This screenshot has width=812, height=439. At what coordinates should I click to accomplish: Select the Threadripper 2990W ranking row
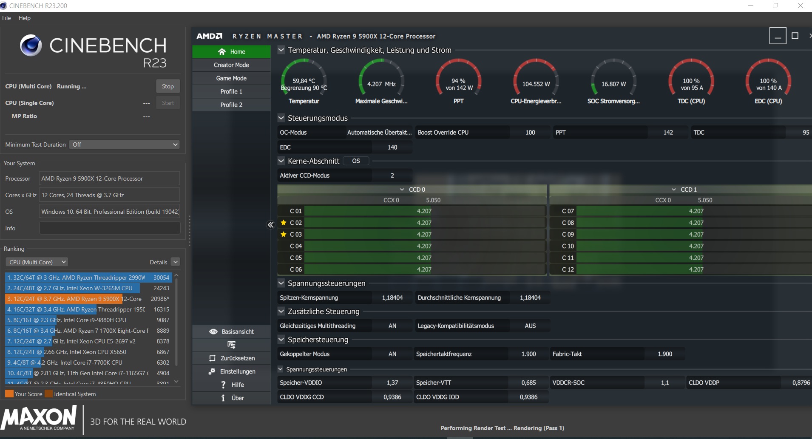pyautogui.click(x=88, y=278)
